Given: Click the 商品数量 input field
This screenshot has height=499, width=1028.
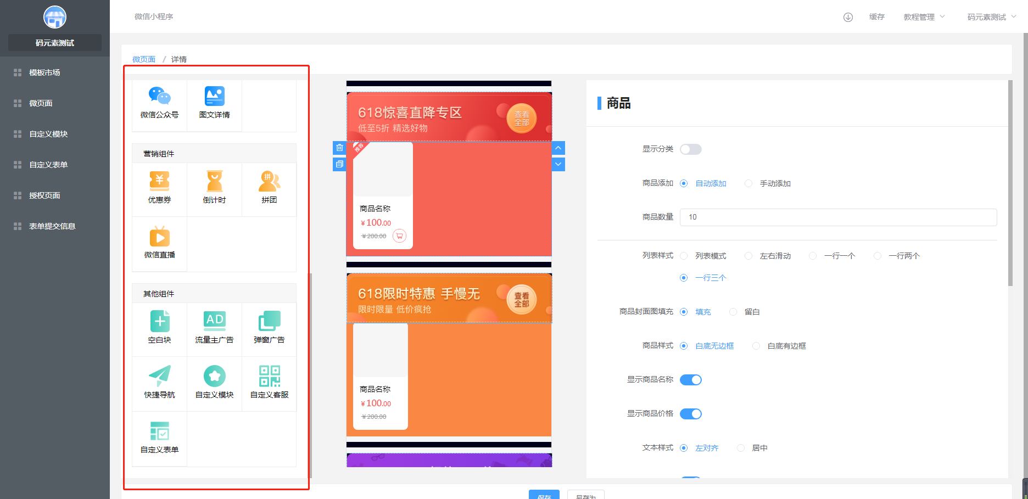Looking at the screenshot, I should (x=838, y=217).
